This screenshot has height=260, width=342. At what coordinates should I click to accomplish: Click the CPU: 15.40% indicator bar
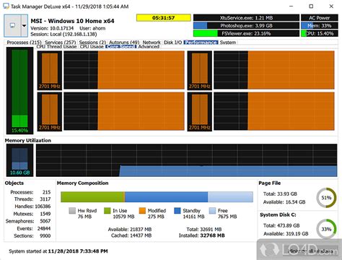click(x=320, y=33)
